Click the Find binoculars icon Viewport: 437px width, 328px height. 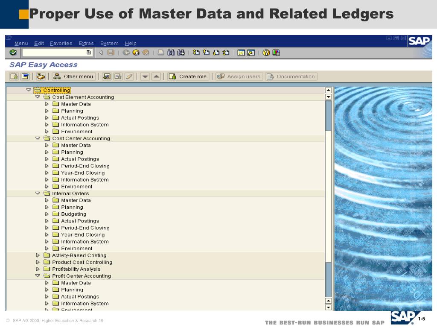[171, 53]
